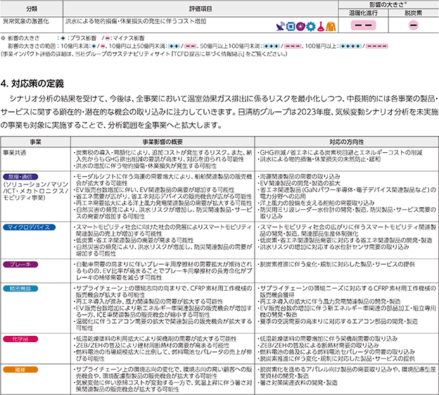Click the 夏季の空調需要の高まり bullet
This screenshot has height=395, width=439.
pos(338,321)
